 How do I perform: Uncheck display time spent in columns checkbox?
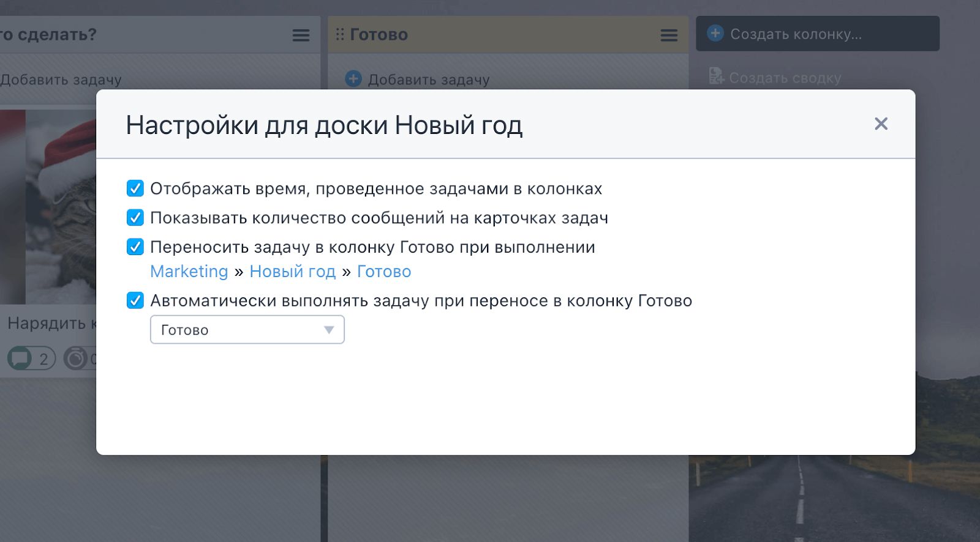(x=135, y=188)
